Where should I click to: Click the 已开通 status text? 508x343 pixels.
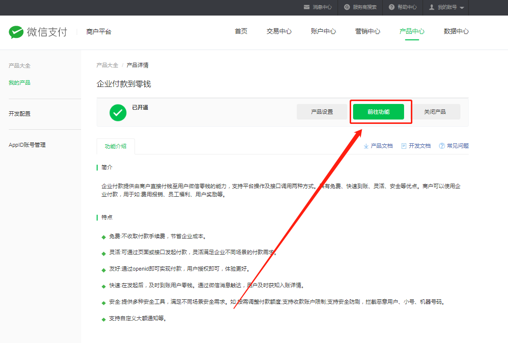tap(140, 107)
